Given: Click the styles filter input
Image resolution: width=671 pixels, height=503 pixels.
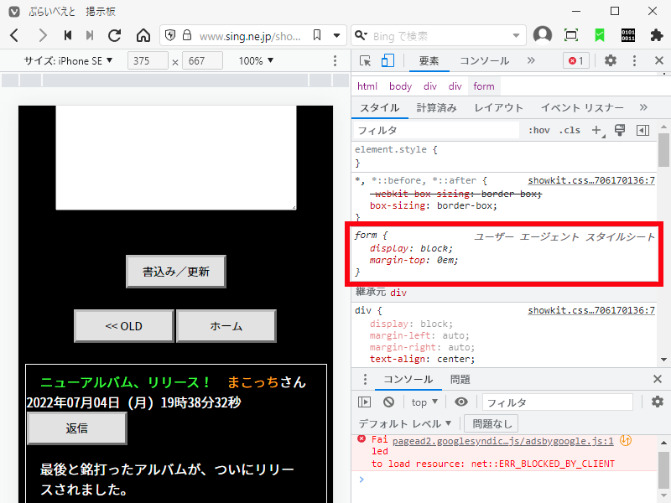Looking at the screenshot, I should (436, 131).
